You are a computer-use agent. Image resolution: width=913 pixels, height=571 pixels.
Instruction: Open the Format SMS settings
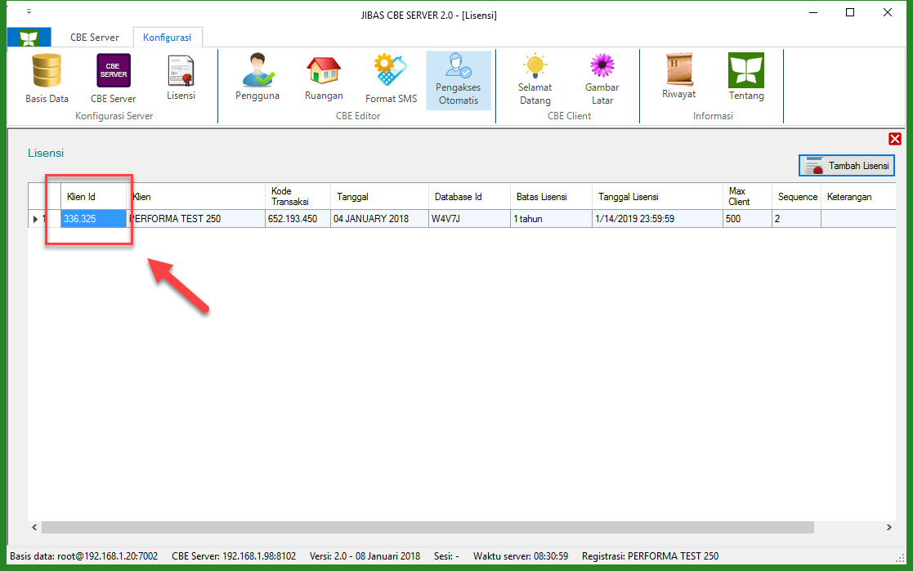pos(390,78)
